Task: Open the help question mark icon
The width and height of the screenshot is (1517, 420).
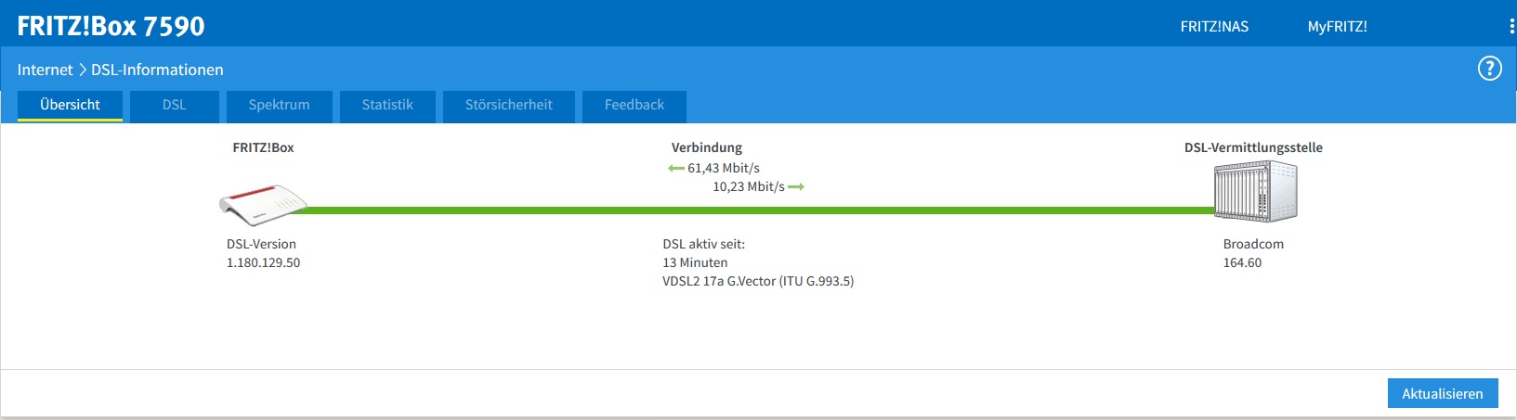Action: click(x=1489, y=69)
